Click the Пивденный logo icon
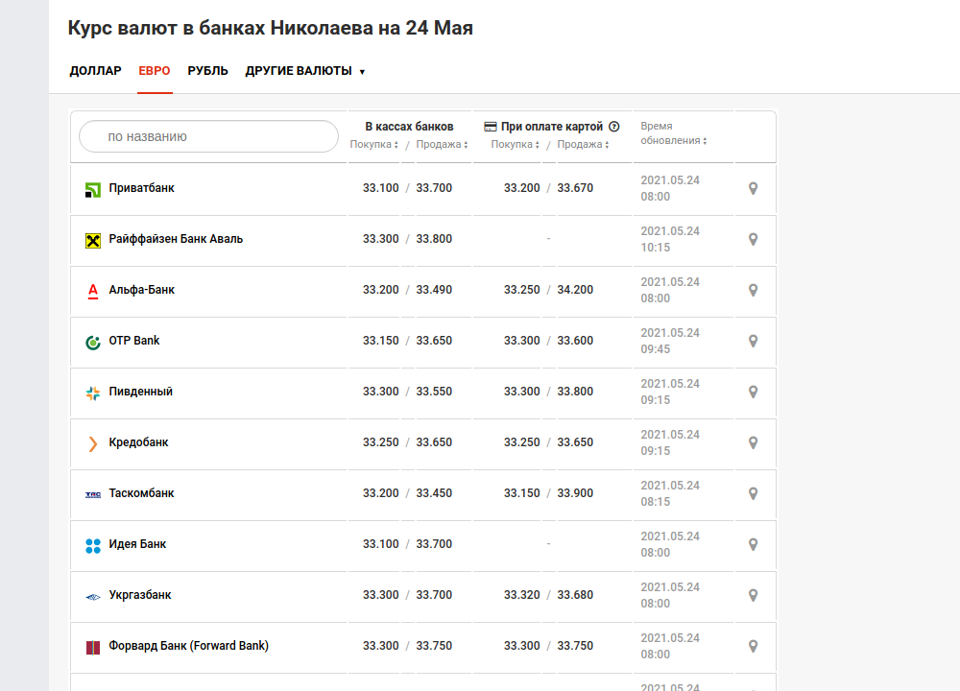Image resolution: width=960 pixels, height=691 pixels. 92,393
